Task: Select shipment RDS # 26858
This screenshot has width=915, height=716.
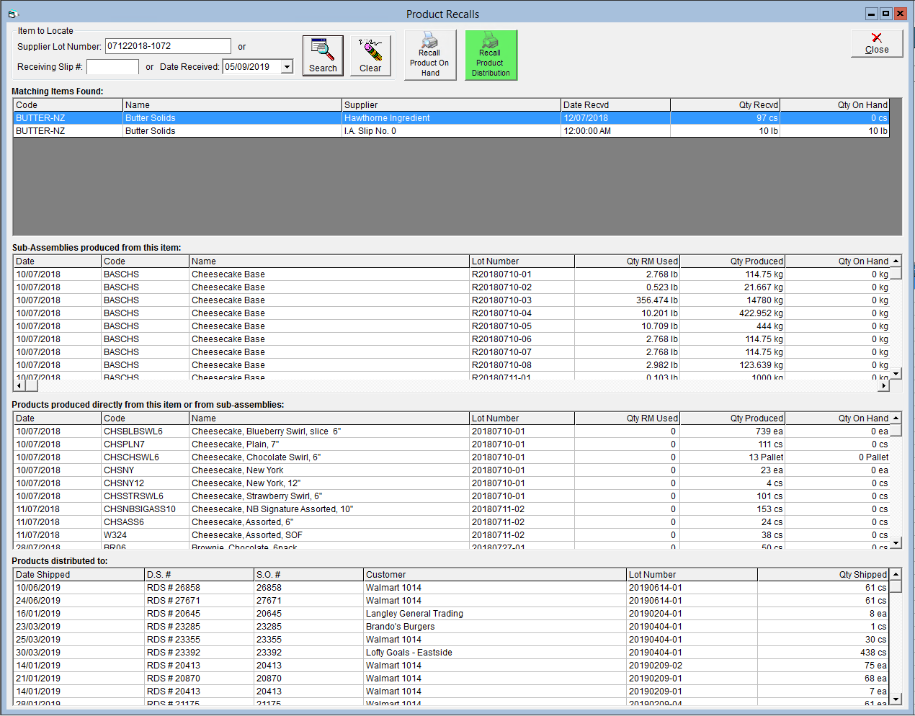Action: (451, 588)
